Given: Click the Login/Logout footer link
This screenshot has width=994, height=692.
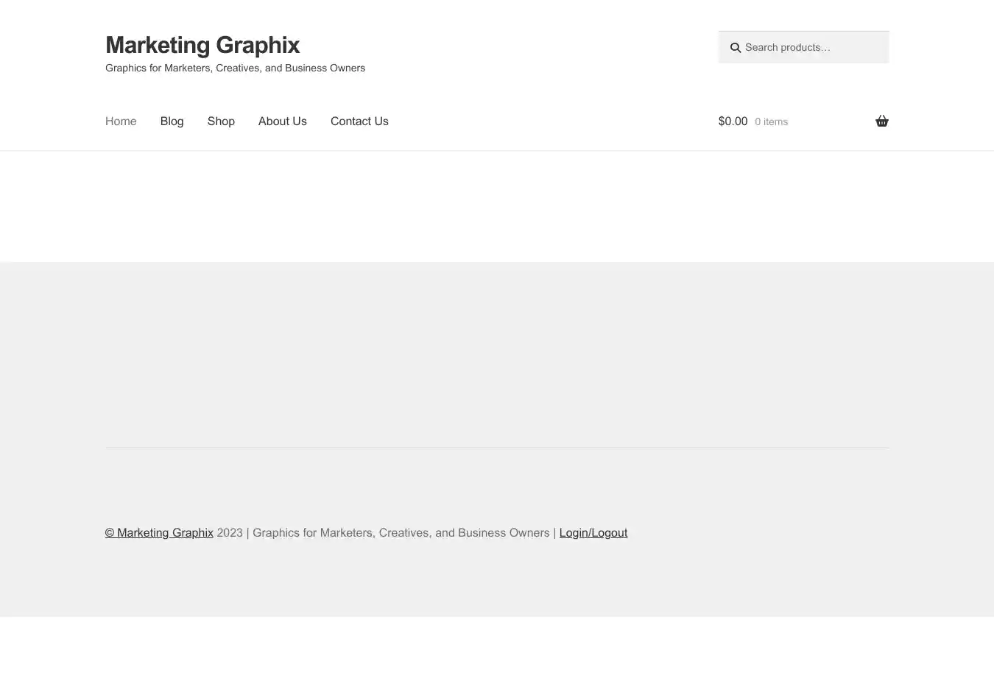Looking at the screenshot, I should [x=593, y=533].
